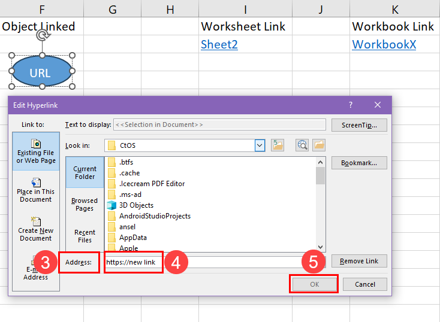Select column H header
This screenshot has width=440, height=322.
pyautogui.click(x=170, y=9)
